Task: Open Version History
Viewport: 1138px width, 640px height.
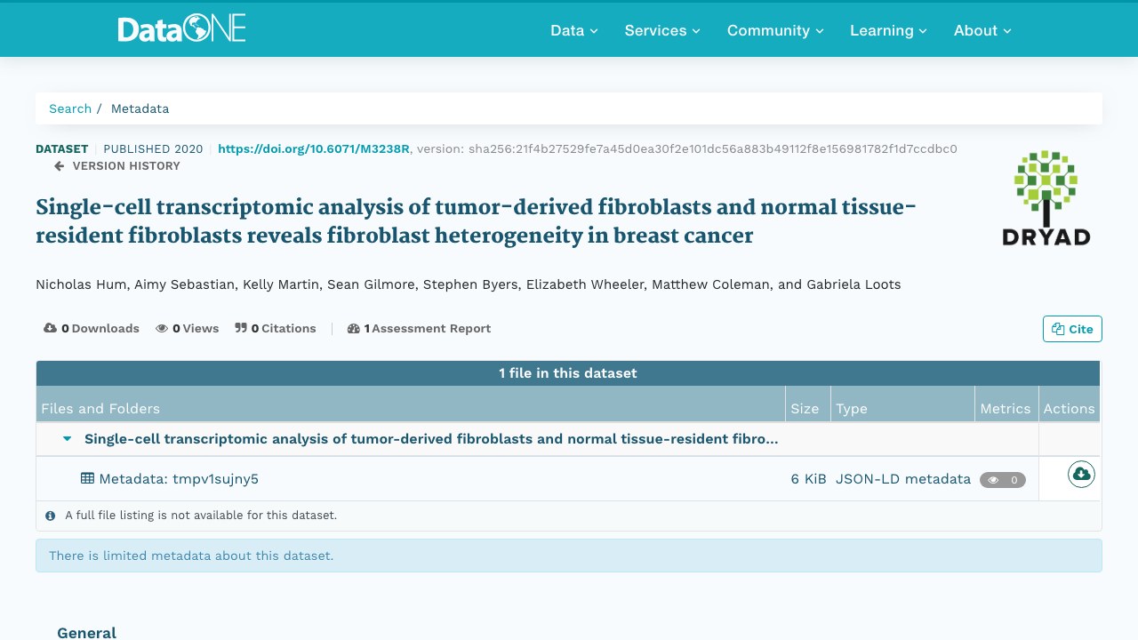Action: [126, 165]
